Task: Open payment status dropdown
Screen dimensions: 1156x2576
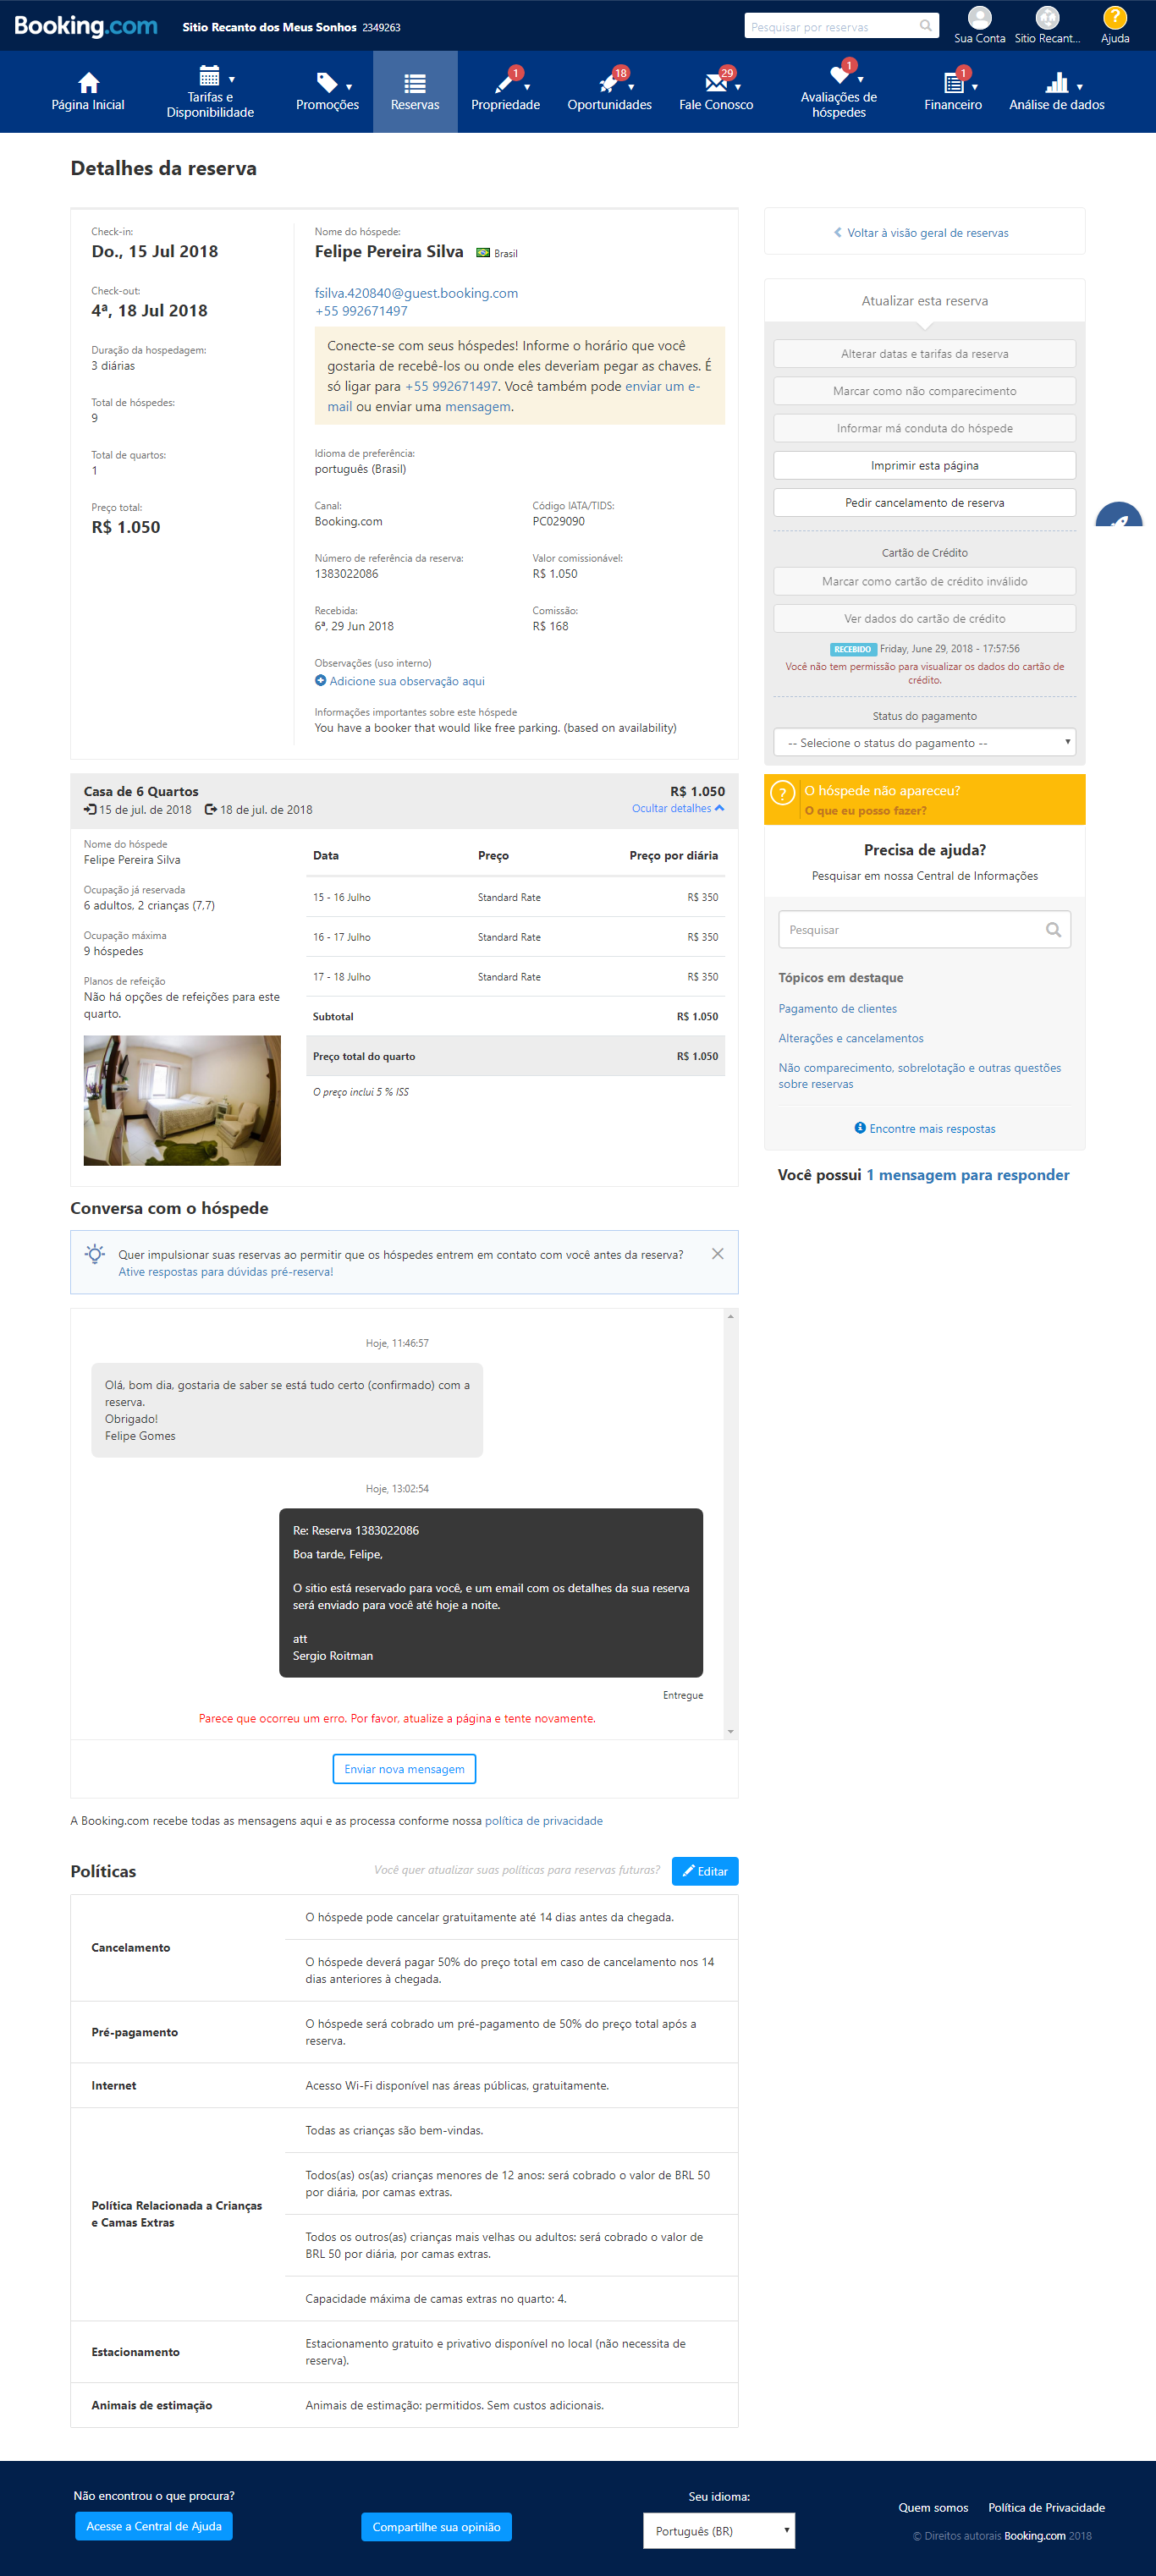Action: click(x=924, y=743)
